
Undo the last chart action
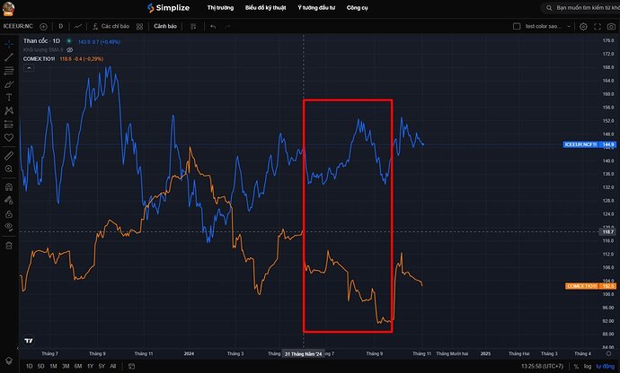pos(213,26)
